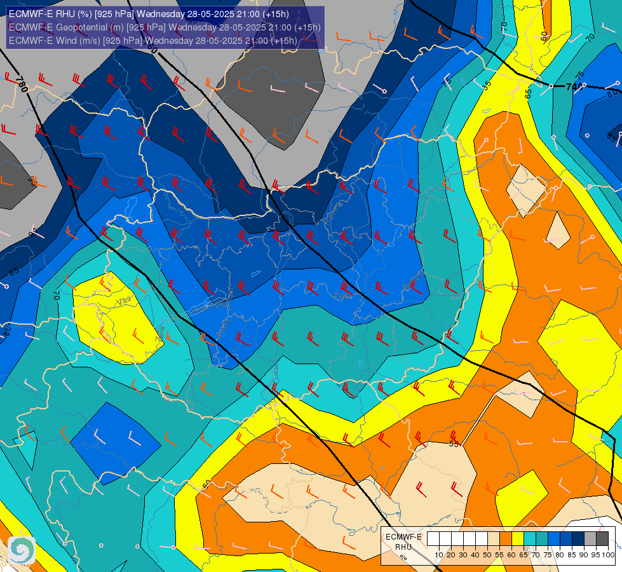The height and width of the screenshot is (572, 622).
Task: Click the legend scale value 80
Action: coord(560,555)
